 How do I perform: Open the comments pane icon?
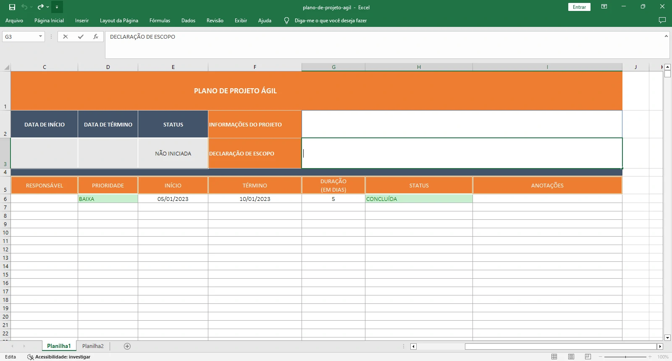tap(662, 21)
